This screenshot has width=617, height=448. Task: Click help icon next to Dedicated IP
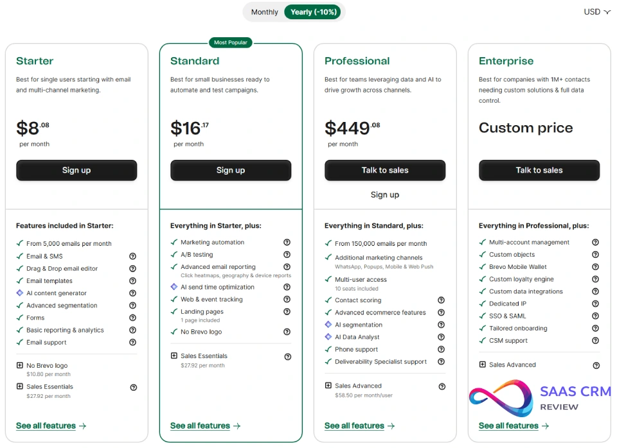596,304
